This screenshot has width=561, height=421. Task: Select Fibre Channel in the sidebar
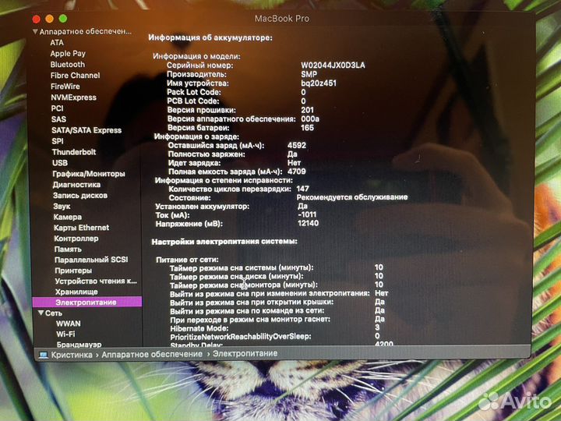tap(75, 76)
